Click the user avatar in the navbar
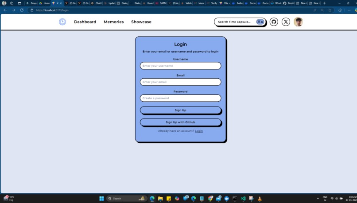This screenshot has height=203, width=357. pyautogui.click(x=298, y=22)
